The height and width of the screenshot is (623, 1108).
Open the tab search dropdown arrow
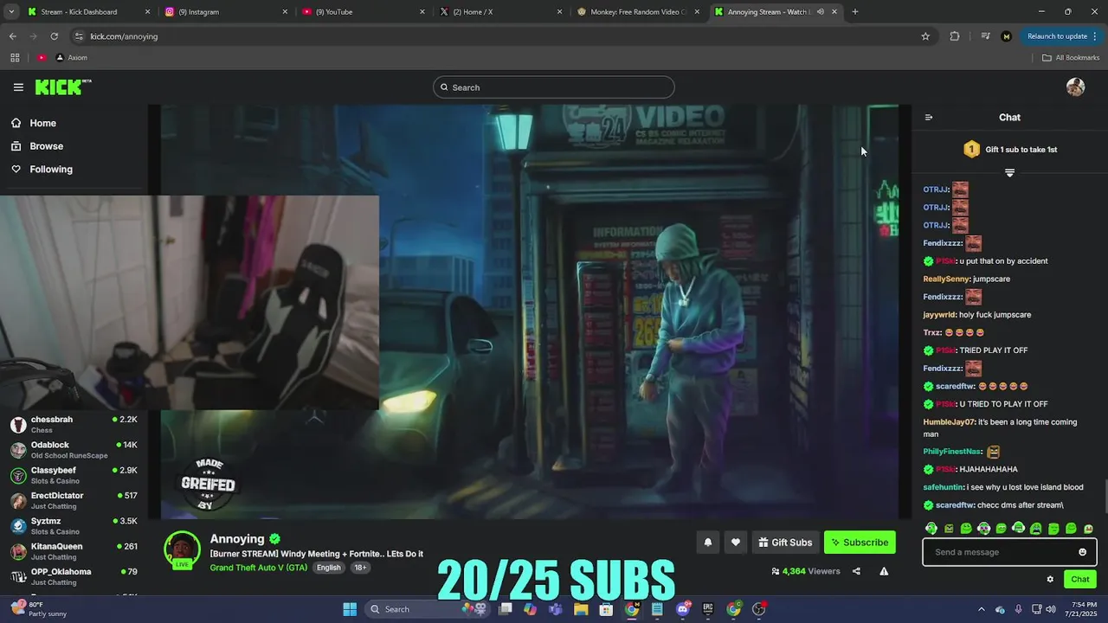point(11,12)
